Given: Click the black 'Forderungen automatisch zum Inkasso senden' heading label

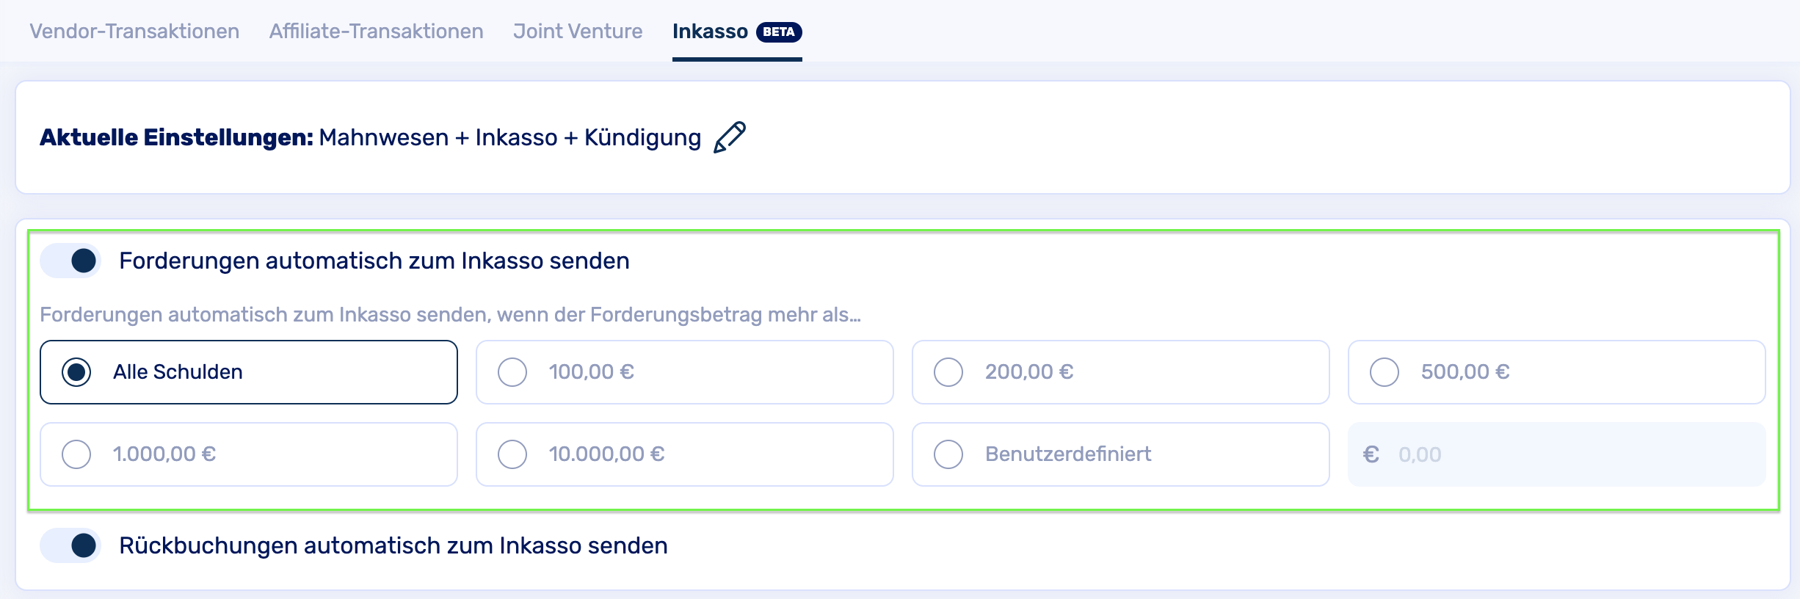Looking at the screenshot, I should (374, 261).
